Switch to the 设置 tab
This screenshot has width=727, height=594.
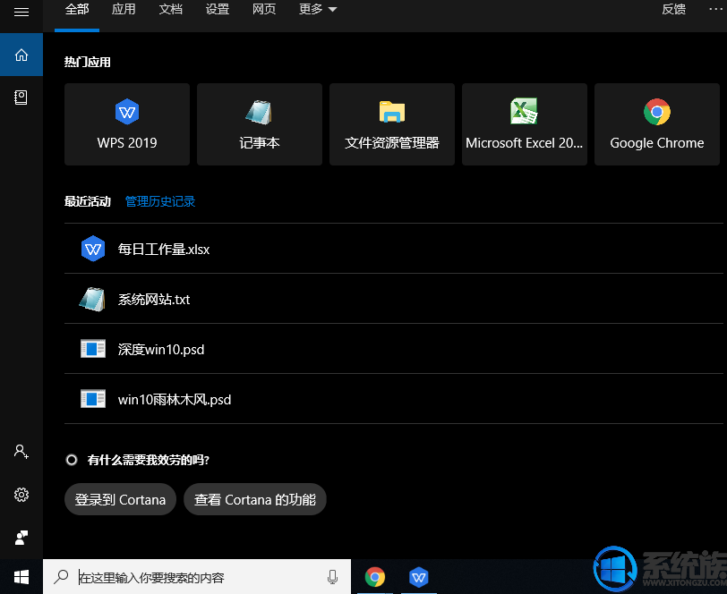[x=218, y=9]
